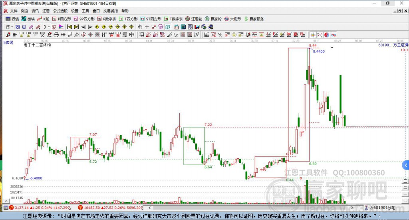Open the 行情 quotes toolbar button
This screenshot has height=220, width=409.
[x=12, y=19]
